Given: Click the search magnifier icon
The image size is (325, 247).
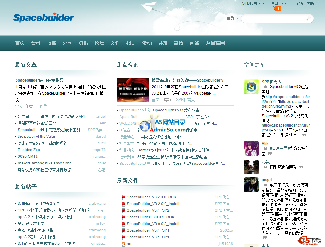Looking at the screenshot, I should pos(308,18).
